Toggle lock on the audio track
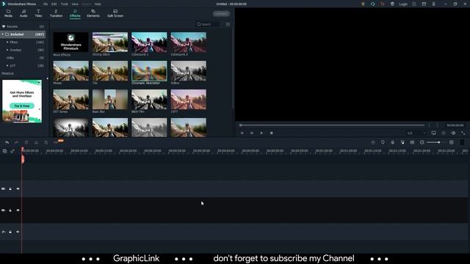Image resolution: width=470 pixels, height=264 pixels. tap(10, 232)
